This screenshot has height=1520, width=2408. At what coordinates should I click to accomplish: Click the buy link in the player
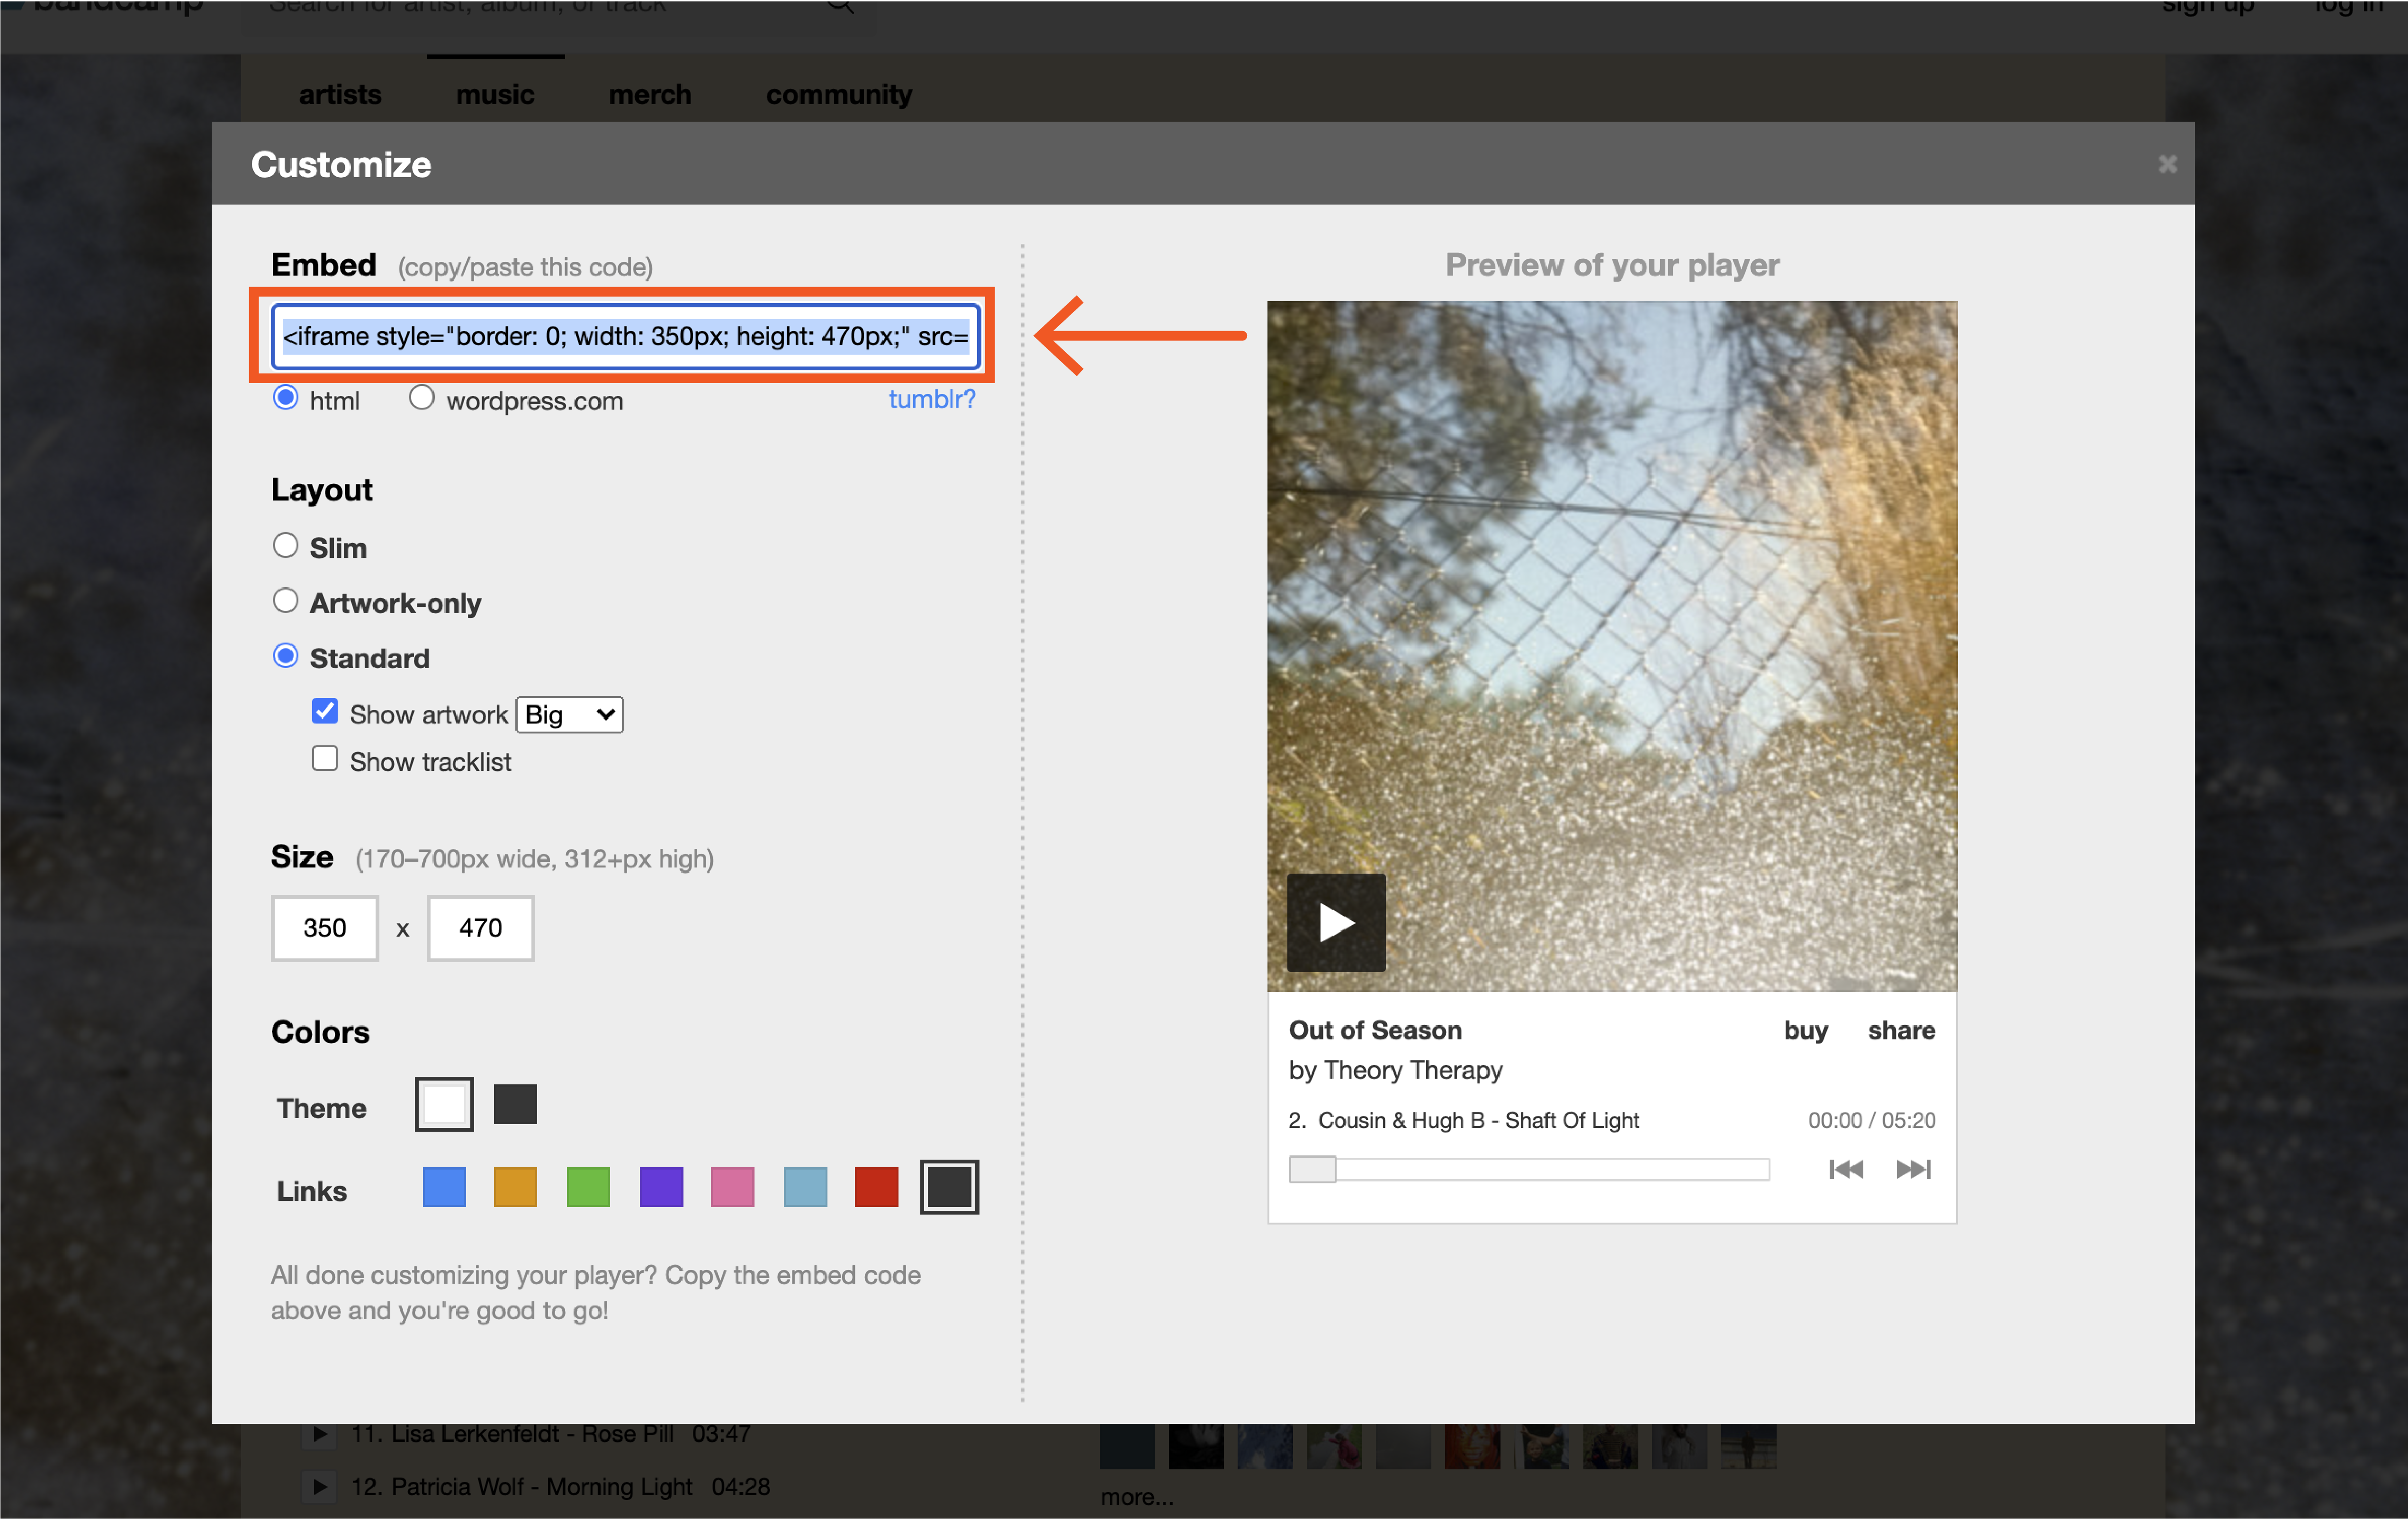click(1804, 1030)
